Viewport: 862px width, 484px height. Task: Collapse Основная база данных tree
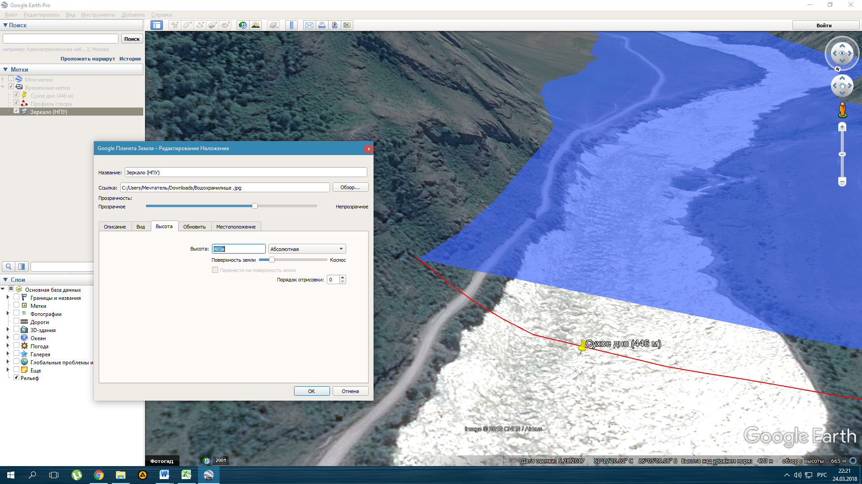(x=3, y=290)
